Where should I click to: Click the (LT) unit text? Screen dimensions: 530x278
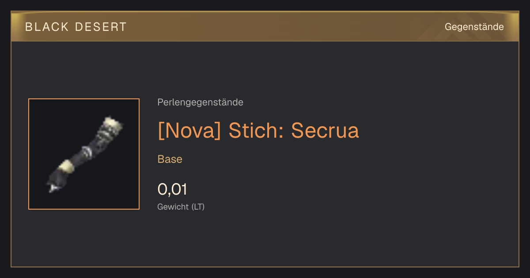click(198, 207)
